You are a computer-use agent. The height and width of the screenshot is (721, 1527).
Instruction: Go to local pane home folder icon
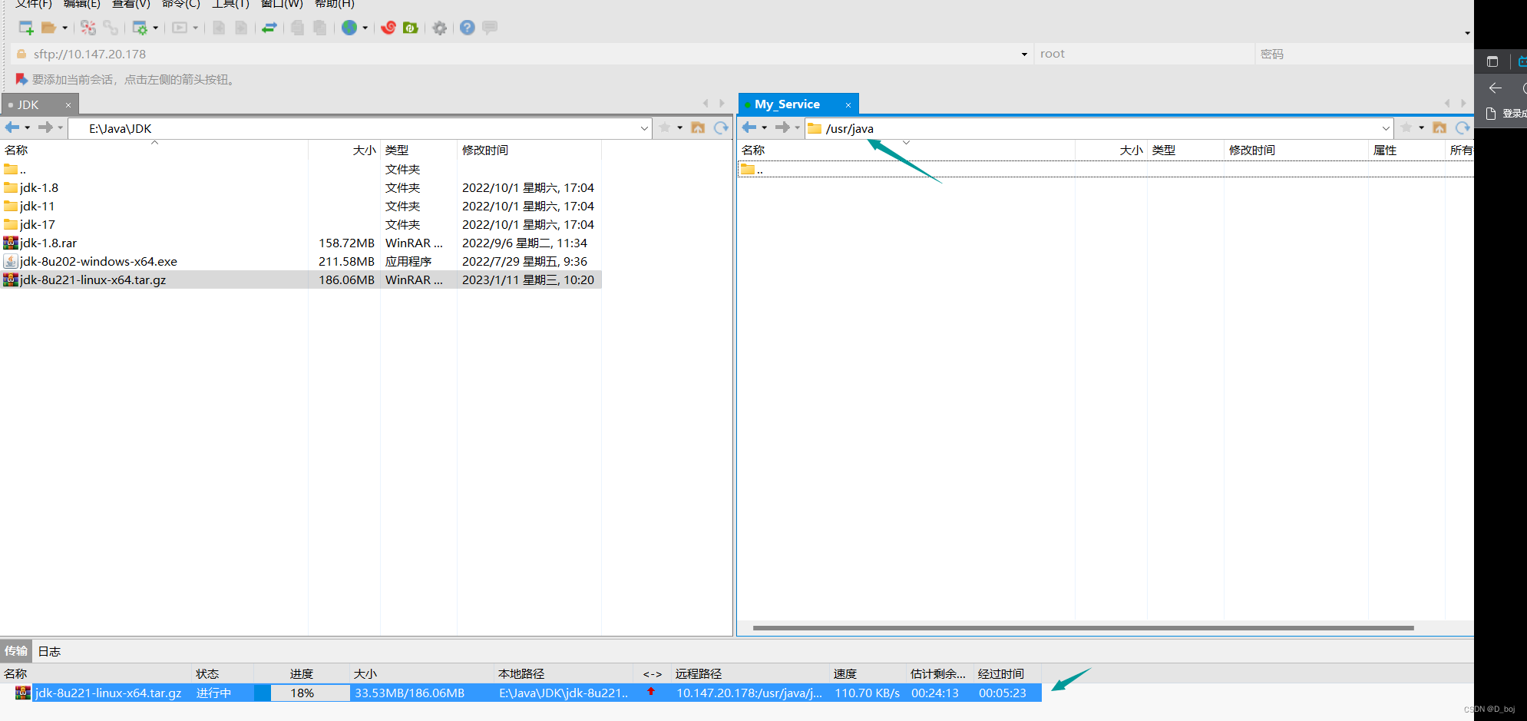(698, 127)
